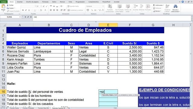The image size is (193, 109).
Task: Click the font color A icon
Action: tap(45, 10)
